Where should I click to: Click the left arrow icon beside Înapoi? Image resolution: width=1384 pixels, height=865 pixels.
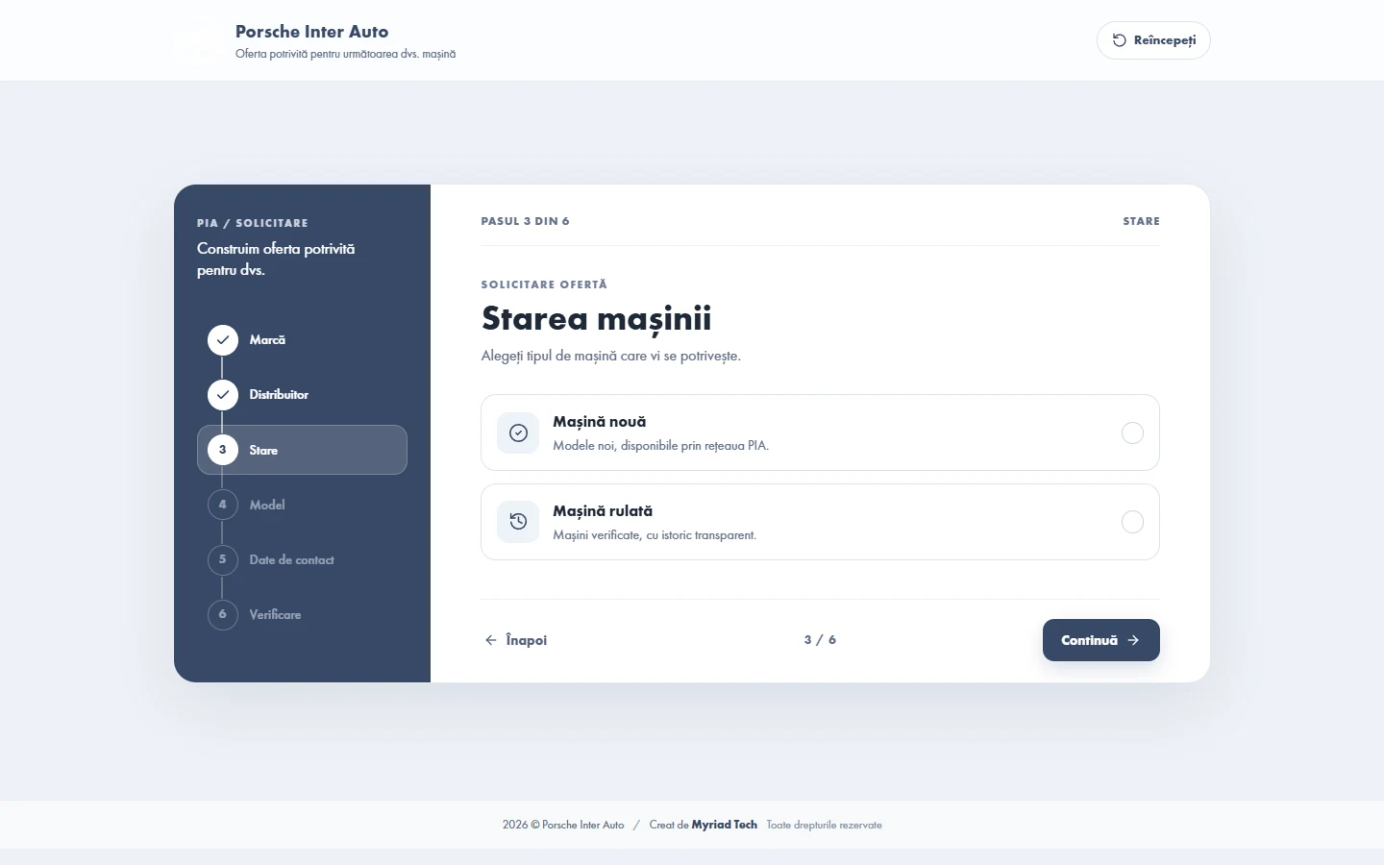(x=491, y=640)
